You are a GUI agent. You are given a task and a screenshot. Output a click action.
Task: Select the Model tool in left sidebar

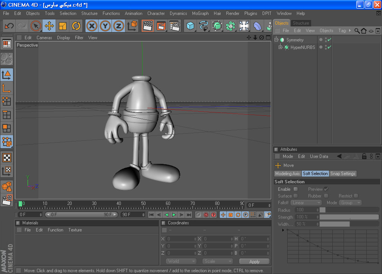[7, 75]
